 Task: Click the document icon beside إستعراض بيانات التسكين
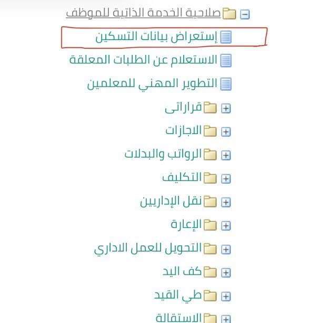pyautogui.click(x=226, y=37)
